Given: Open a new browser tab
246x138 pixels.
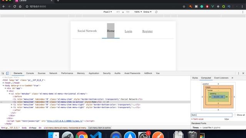Looking at the screenshot, I should click(x=58, y=1).
